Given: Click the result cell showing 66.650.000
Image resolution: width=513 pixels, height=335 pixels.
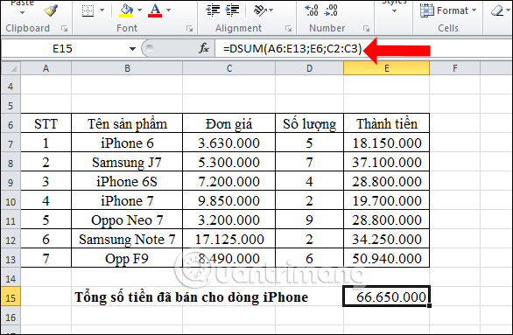Looking at the screenshot, I should pyautogui.click(x=386, y=297).
